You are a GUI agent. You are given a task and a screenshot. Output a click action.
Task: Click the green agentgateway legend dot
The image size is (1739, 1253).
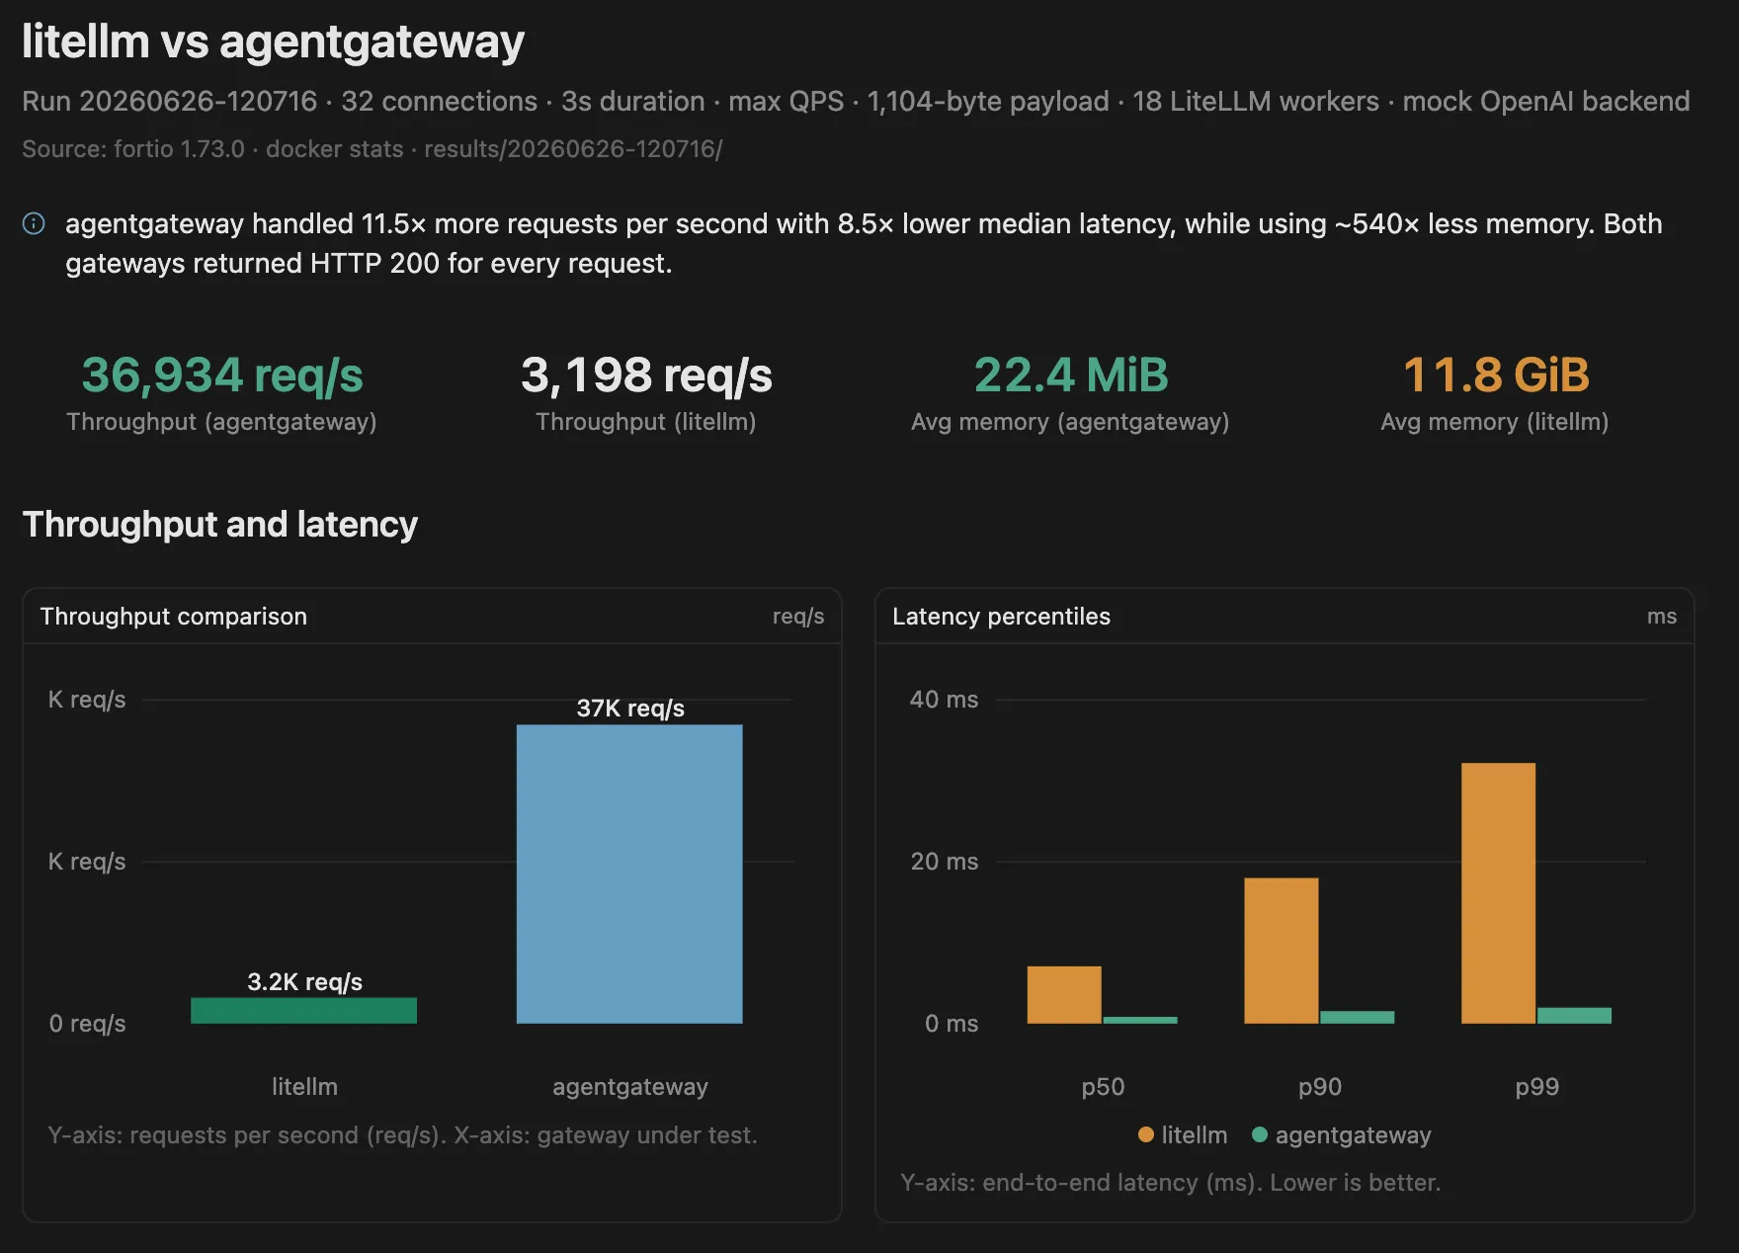(x=1260, y=1134)
